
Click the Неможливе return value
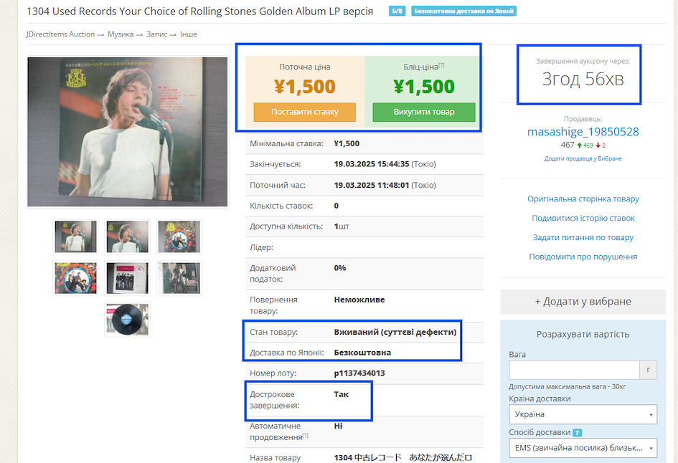(x=359, y=300)
